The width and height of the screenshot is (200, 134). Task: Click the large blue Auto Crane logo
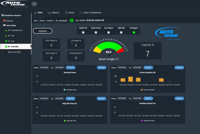pos(168,33)
